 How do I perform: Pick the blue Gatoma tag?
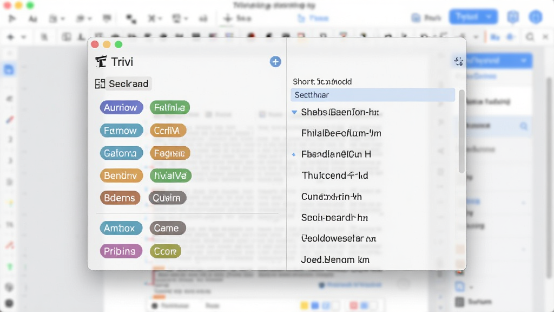(x=121, y=153)
